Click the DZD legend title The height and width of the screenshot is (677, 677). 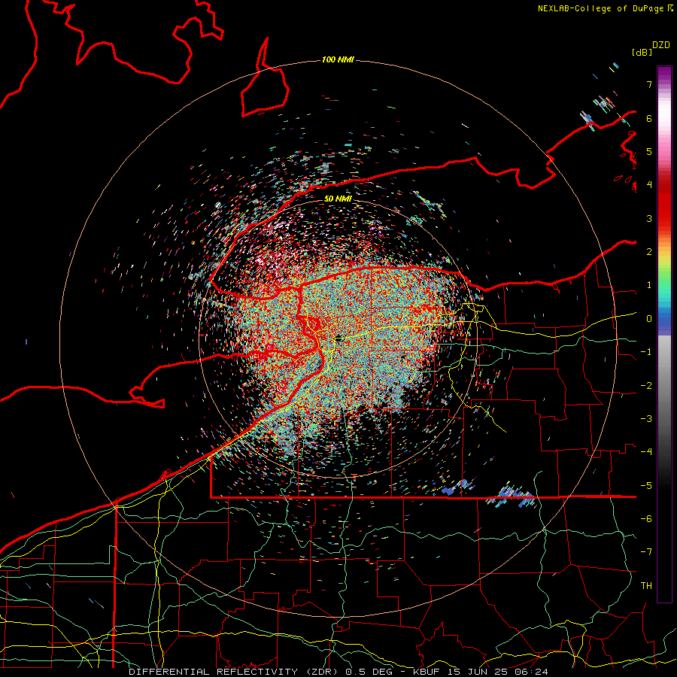click(661, 45)
